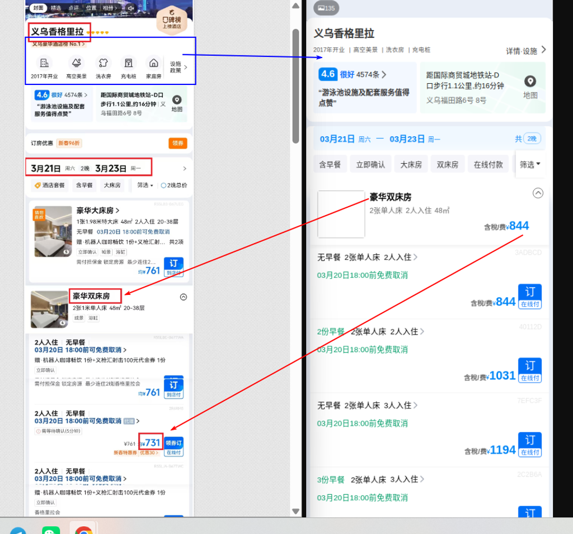The image size is (573, 534).
Task: Enable right-panel 大床房 filter
Action: (x=411, y=165)
